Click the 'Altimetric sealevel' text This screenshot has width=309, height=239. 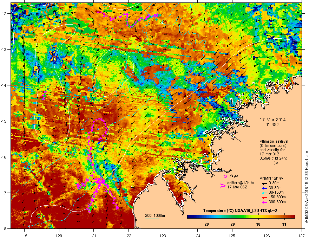pos(274,141)
